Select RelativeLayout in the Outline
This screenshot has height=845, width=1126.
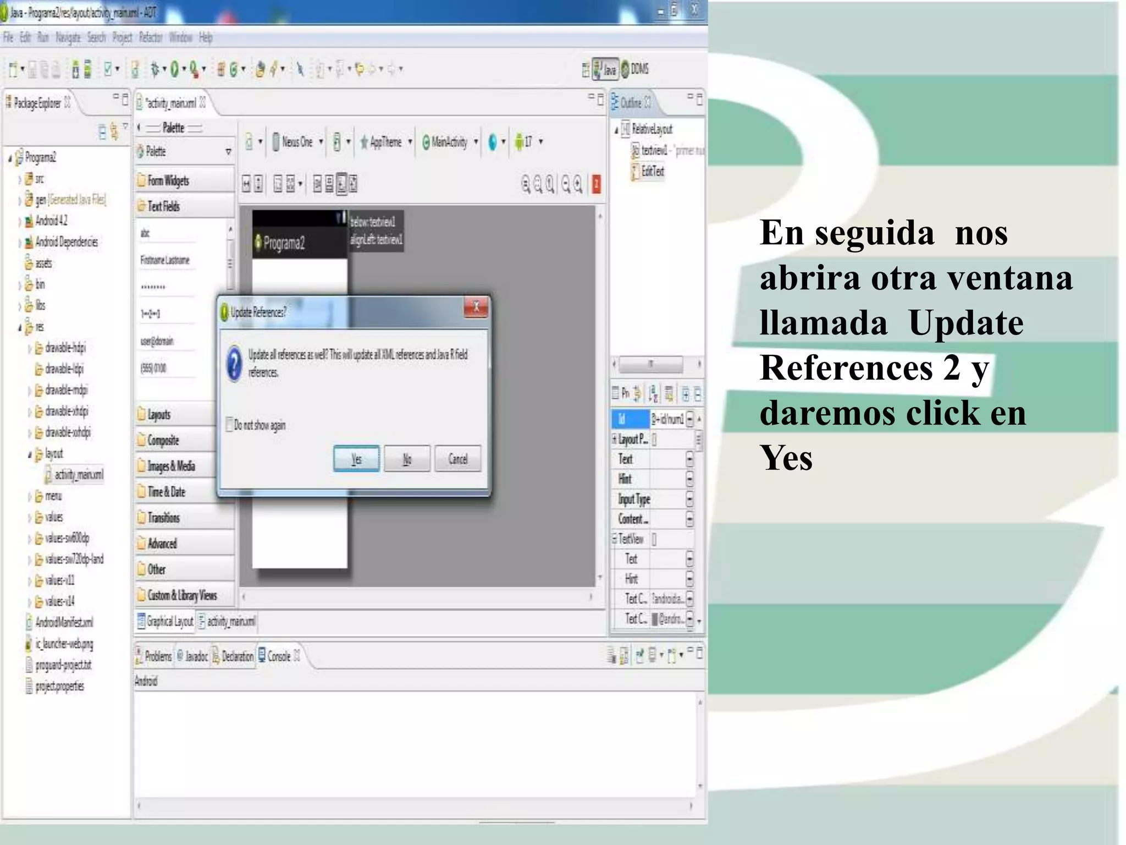647,129
